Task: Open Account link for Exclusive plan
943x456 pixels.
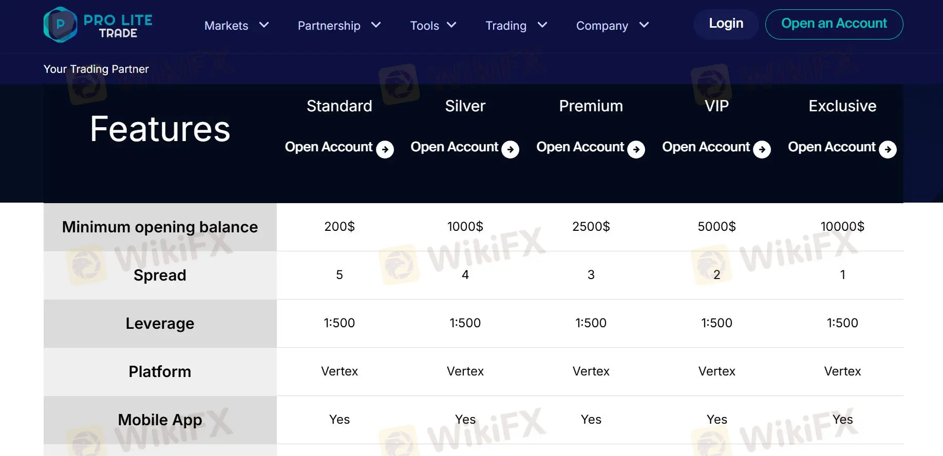Action: coord(832,147)
